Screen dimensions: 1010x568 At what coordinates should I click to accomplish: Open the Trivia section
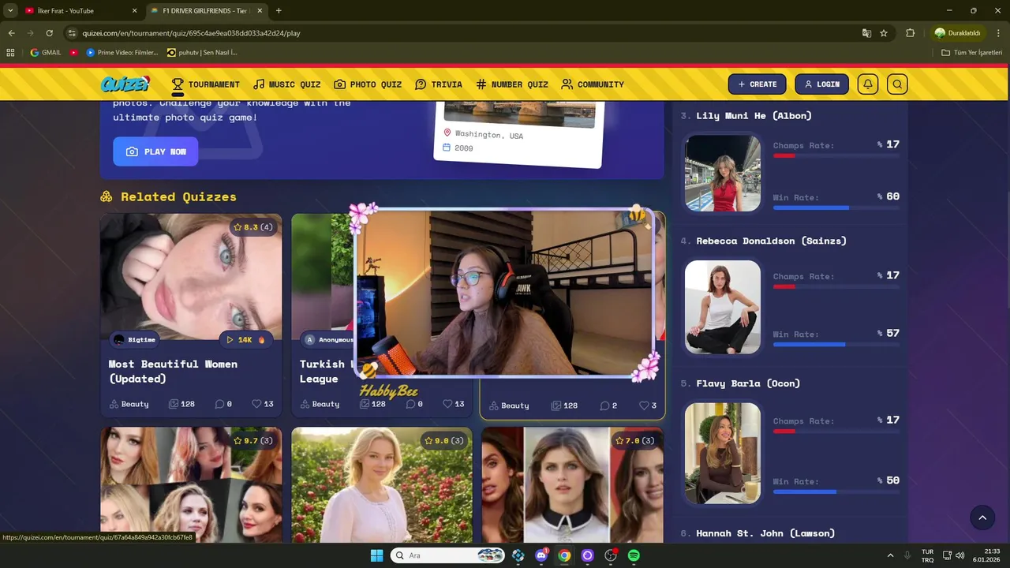[x=439, y=84]
